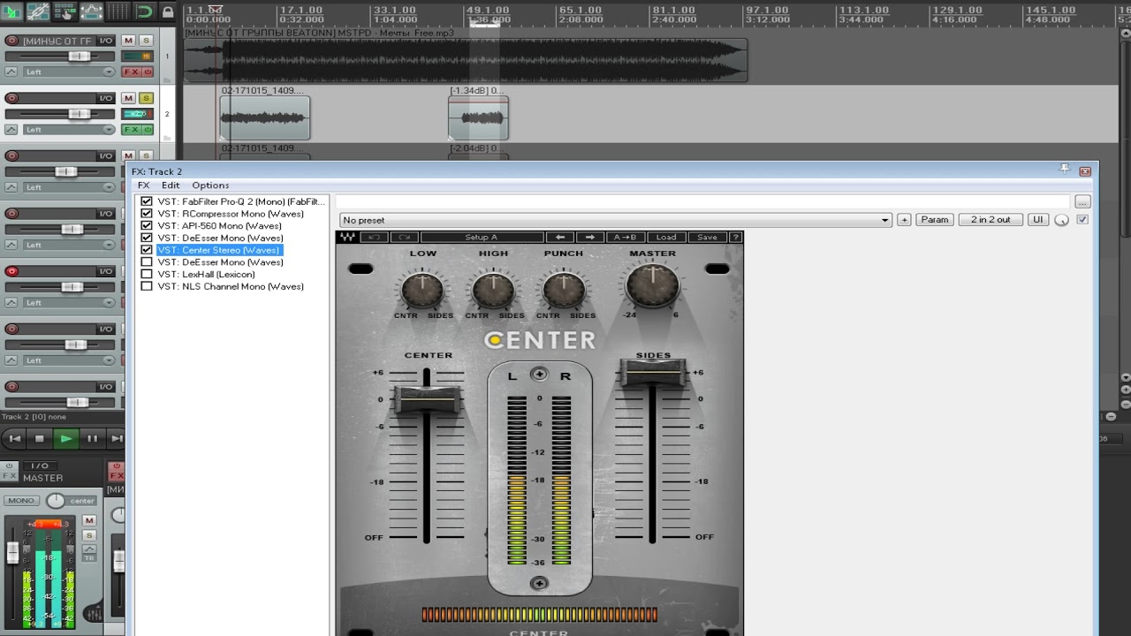Image resolution: width=1131 pixels, height=636 pixels.
Task: Disable FabFilter Pro-Q 2 plugin checkbox
Action: coord(147,201)
